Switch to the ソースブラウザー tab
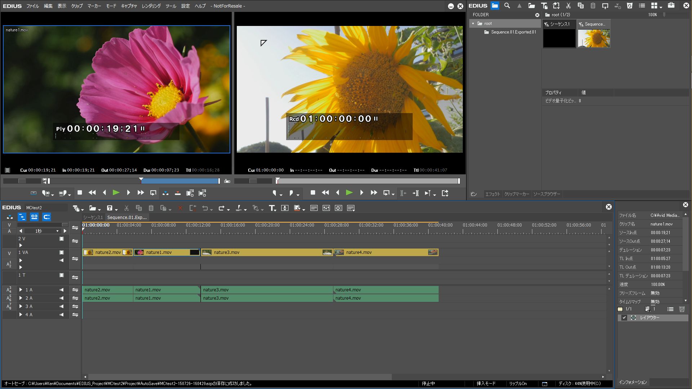Image resolution: width=692 pixels, height=389 pixels. (x=547, y=194)
